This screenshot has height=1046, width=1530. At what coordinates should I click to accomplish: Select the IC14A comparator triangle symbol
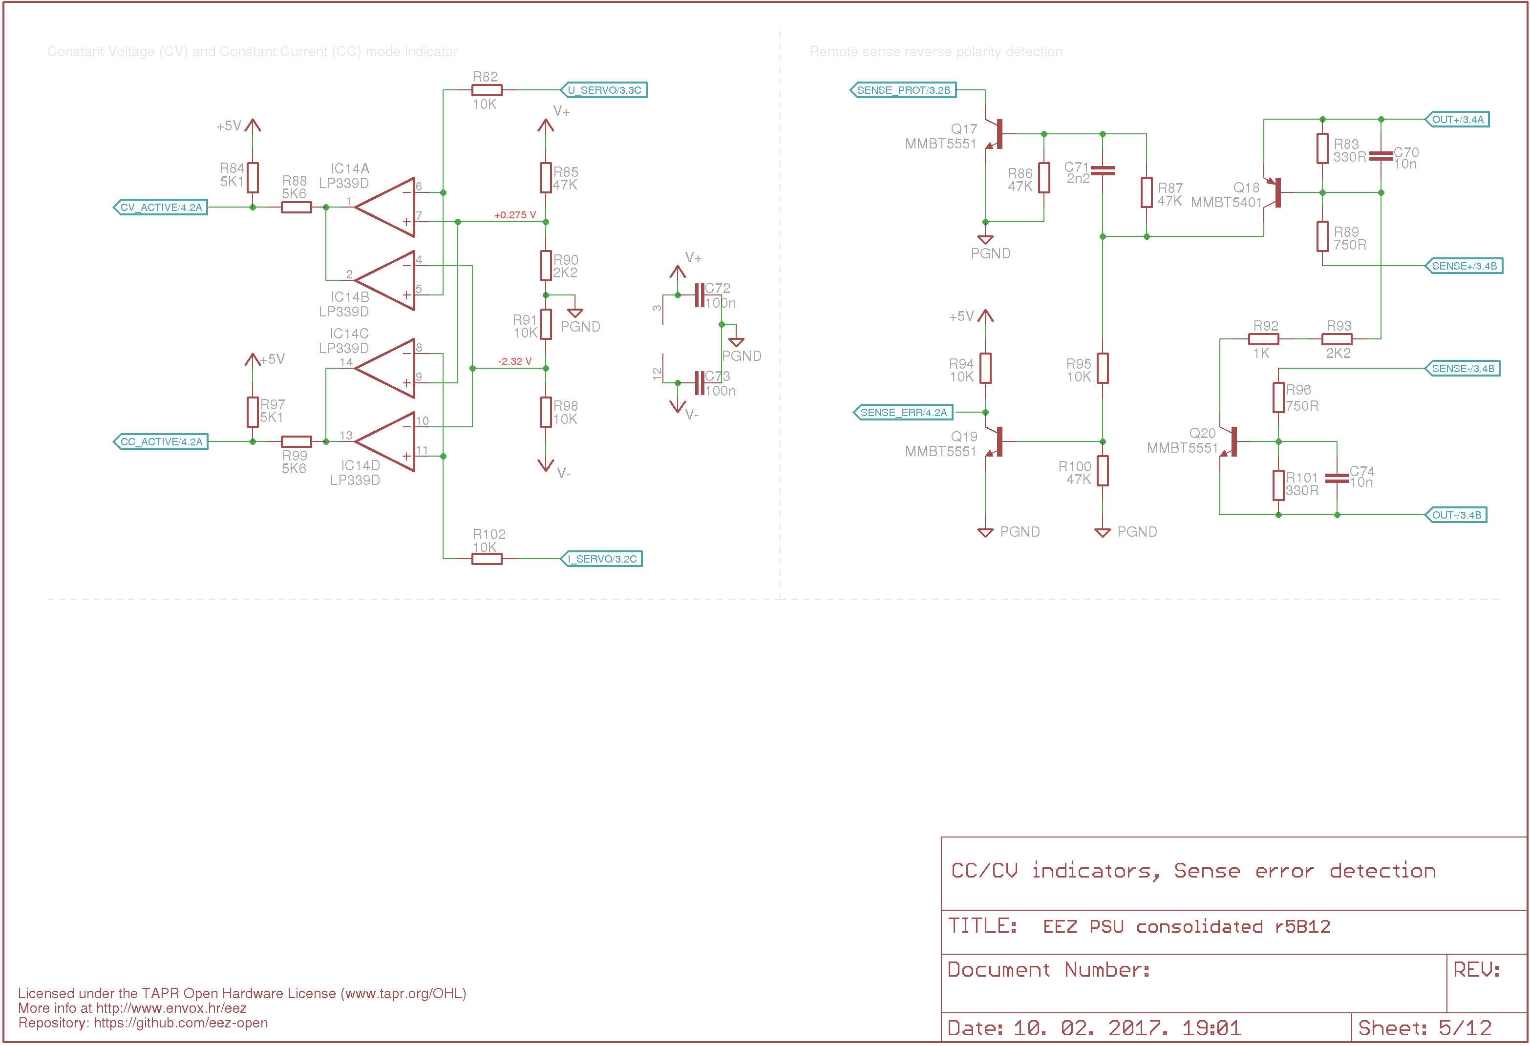pyautogui.click(x=385, y=208)
